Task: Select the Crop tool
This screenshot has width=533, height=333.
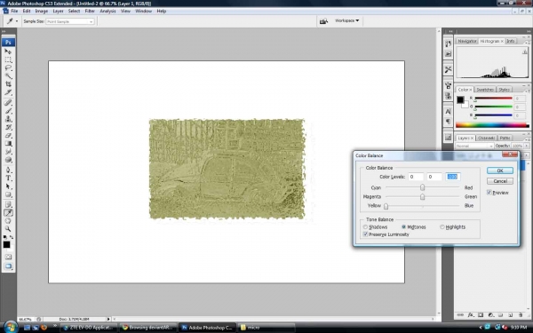Action: pyautogui.click(x=8, y=84)
